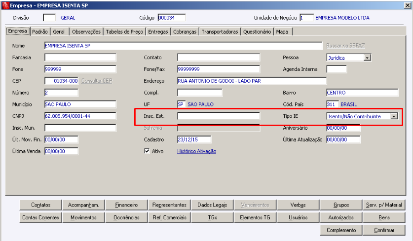Focus the Fantasia field
This screenshot has height=241, width=413.
tap(80, 57)
